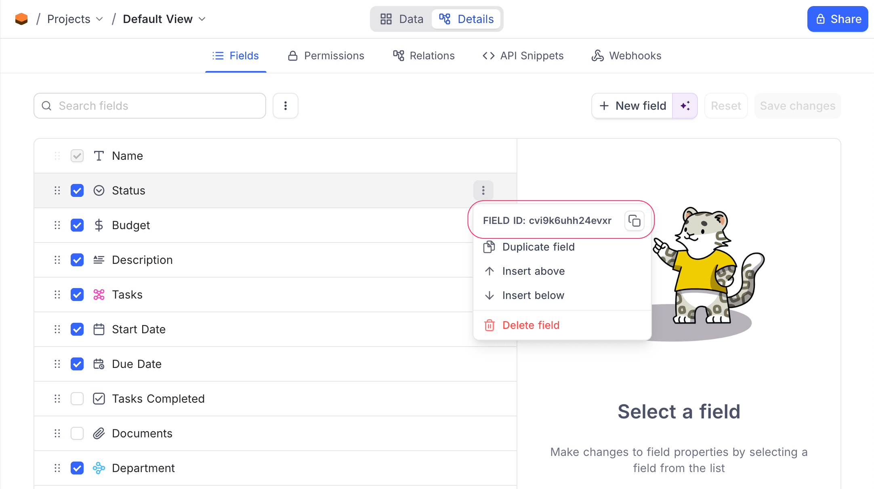Image resolution: width=874 pixels, height=489 pixels.
Task: Click the Tasks relation icon
Action: click(99, 295)
